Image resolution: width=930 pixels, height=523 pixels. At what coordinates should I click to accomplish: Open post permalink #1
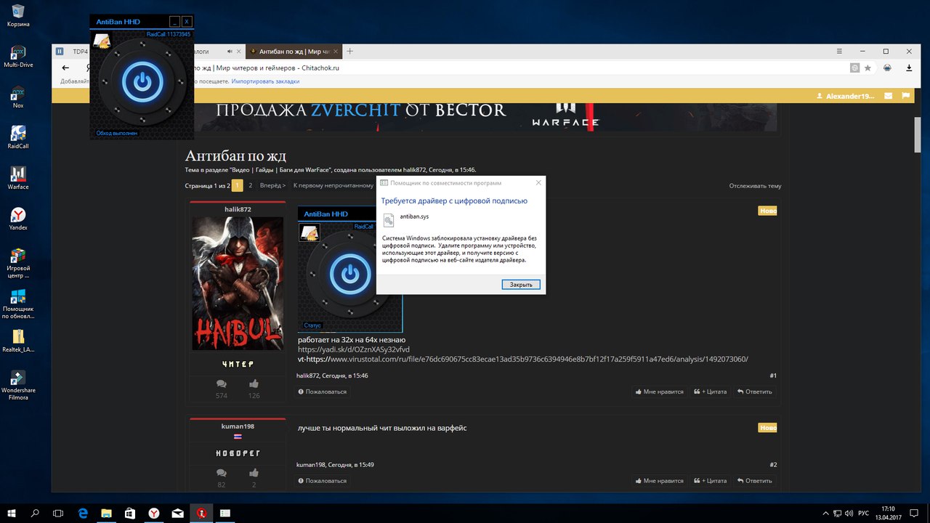(773, 376)
